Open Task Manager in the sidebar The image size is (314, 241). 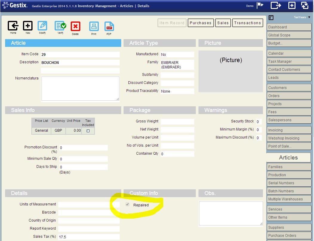tap(289, 61)
